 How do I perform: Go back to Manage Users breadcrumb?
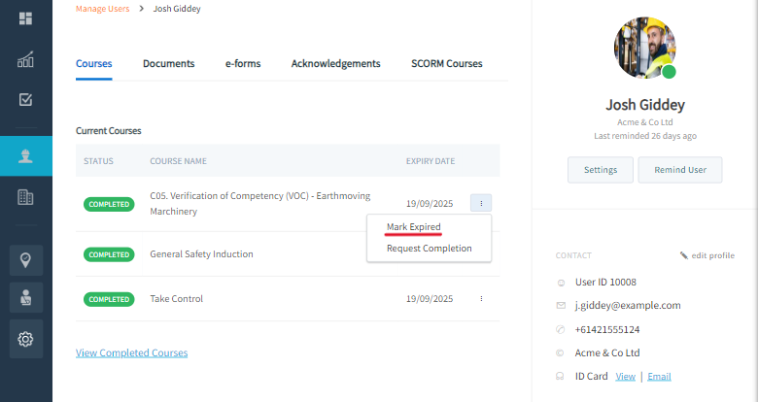tap(102, 9)
